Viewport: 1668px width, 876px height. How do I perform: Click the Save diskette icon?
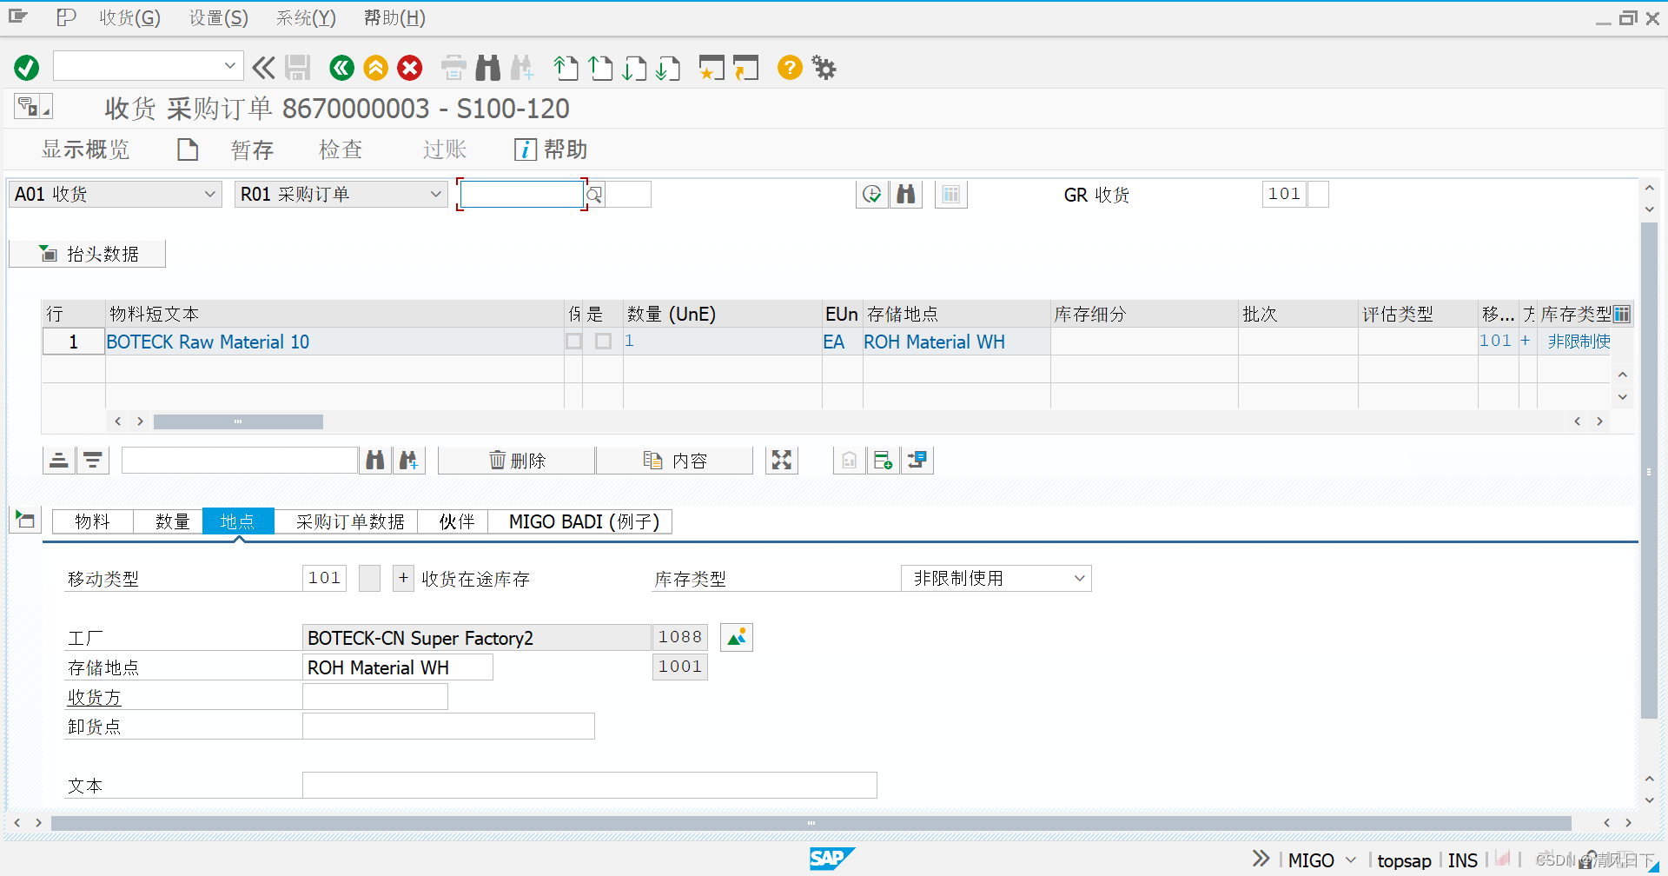(x=298, y=67)
